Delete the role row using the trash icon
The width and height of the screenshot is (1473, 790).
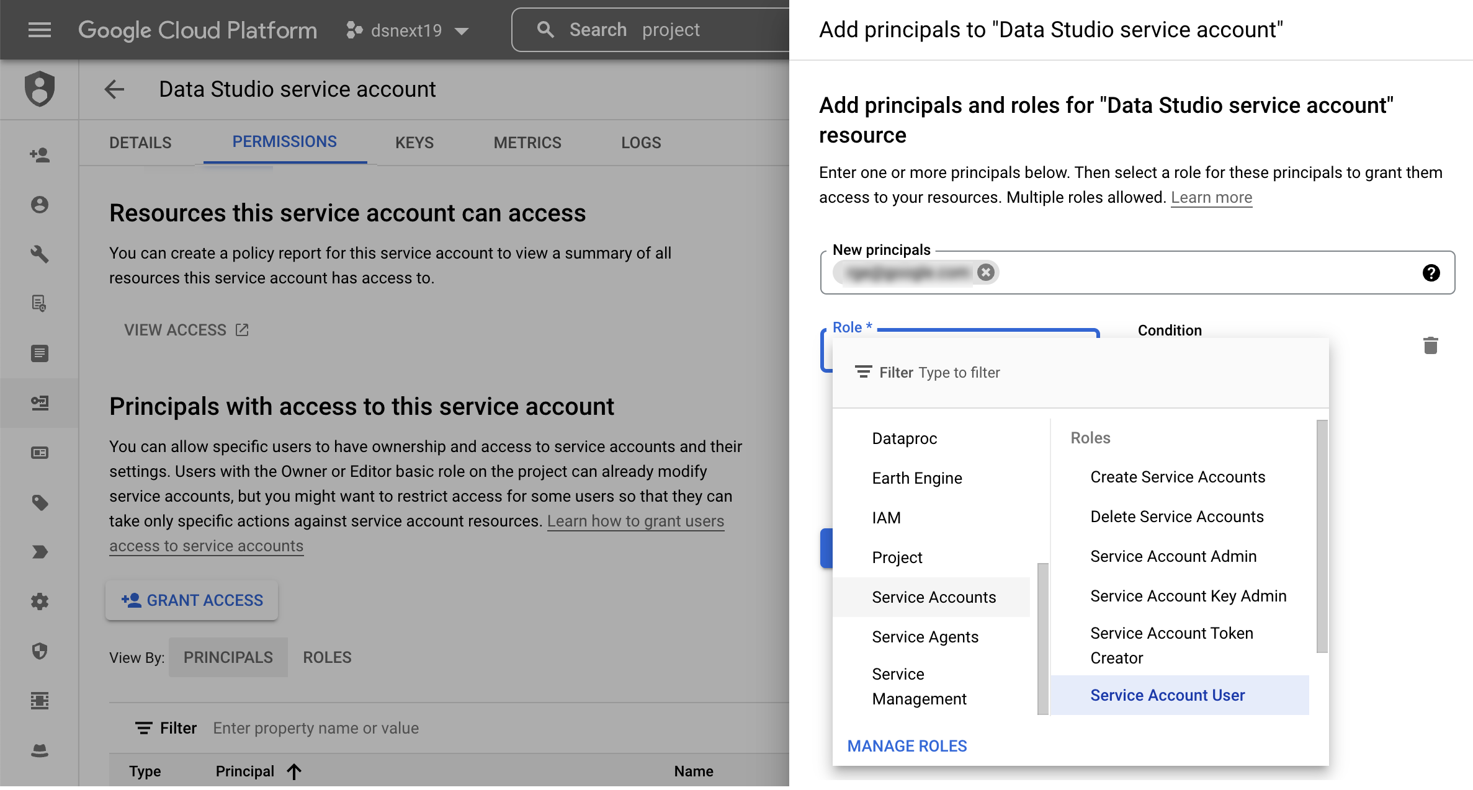1430,345
